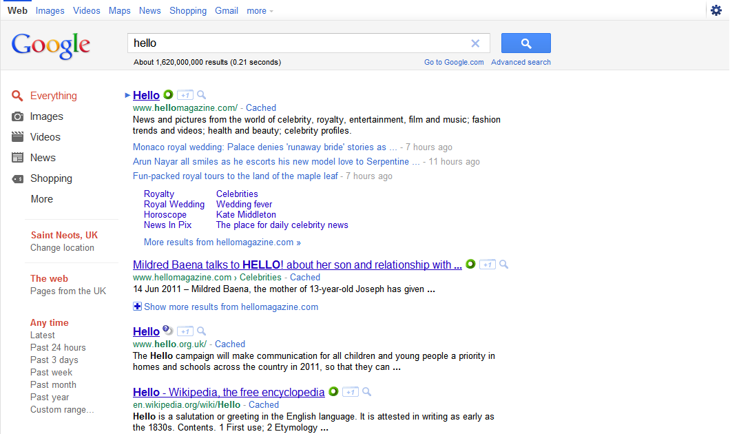
Task: Click Change location in the sidebar
Action: point(63,248)
